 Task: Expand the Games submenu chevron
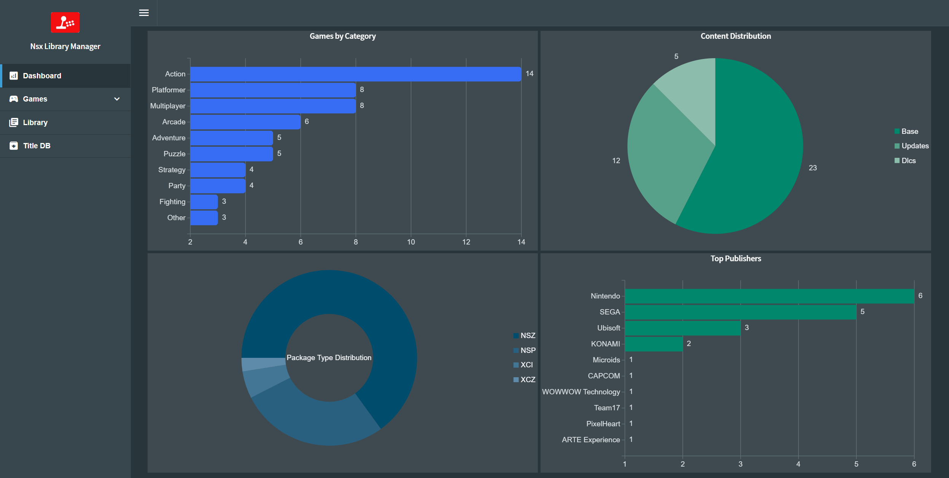coord(117,99)
